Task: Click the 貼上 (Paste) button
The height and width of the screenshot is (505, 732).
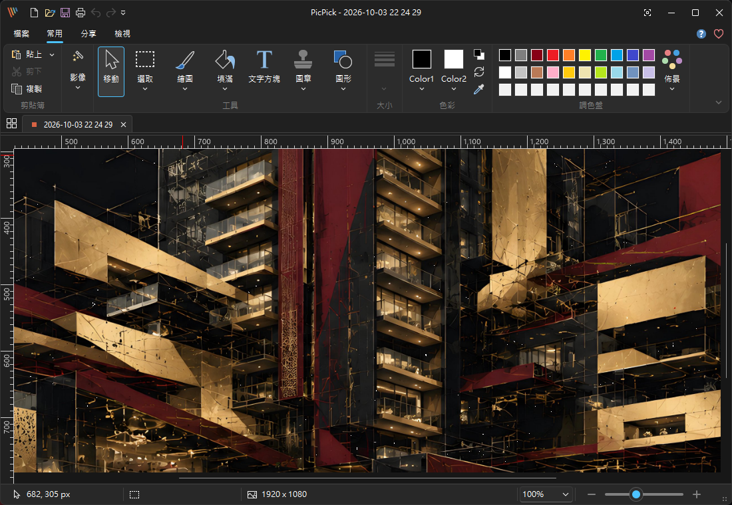Action: (x=27, y=54)
